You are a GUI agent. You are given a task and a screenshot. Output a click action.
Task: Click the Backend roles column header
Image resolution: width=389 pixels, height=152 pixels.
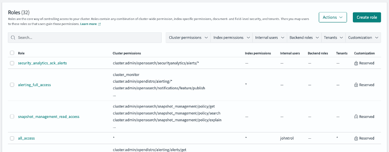[318, 53]
